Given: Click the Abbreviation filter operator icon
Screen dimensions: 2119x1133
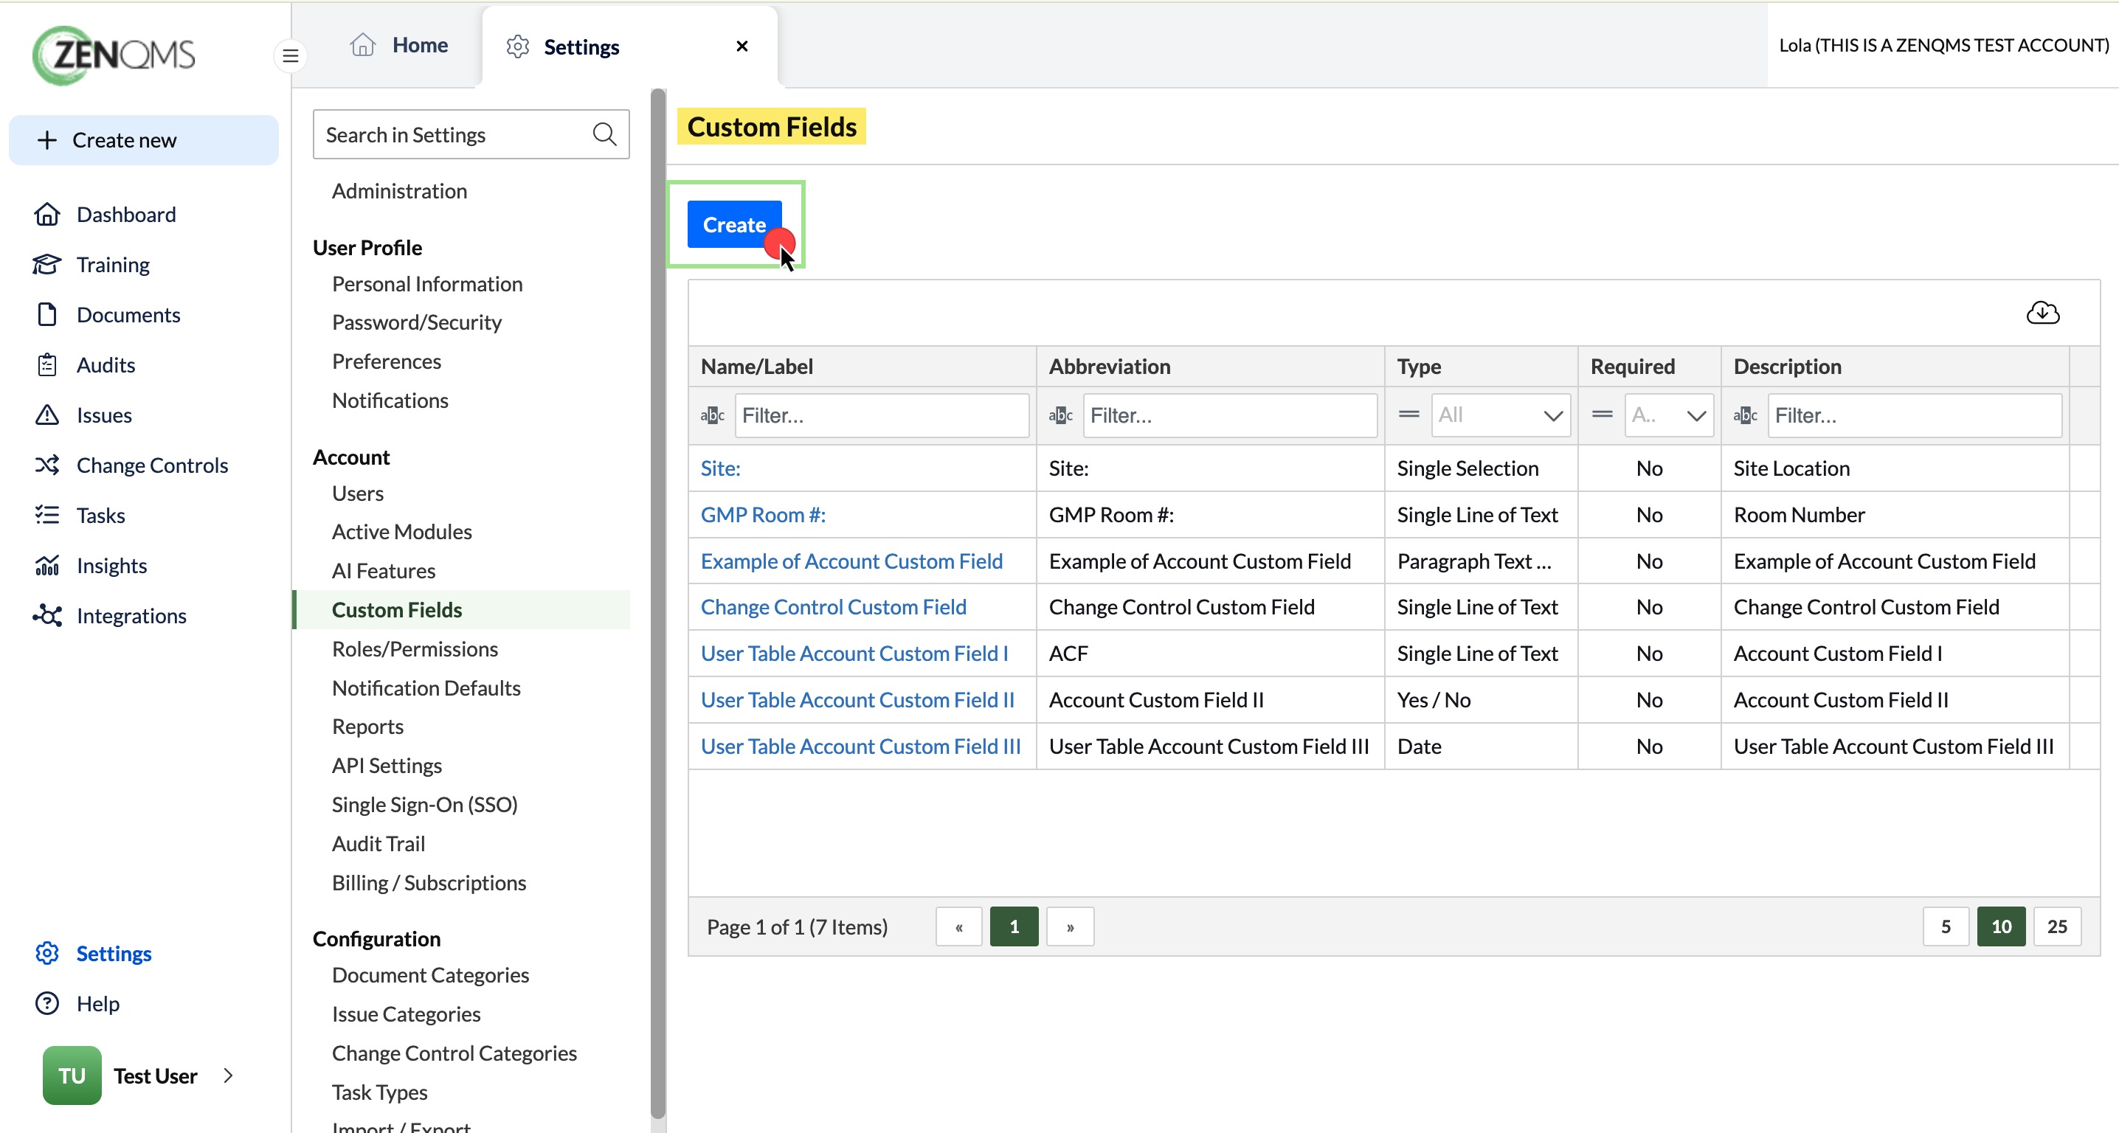Looking at the screenshot, I should [1060, 415].
